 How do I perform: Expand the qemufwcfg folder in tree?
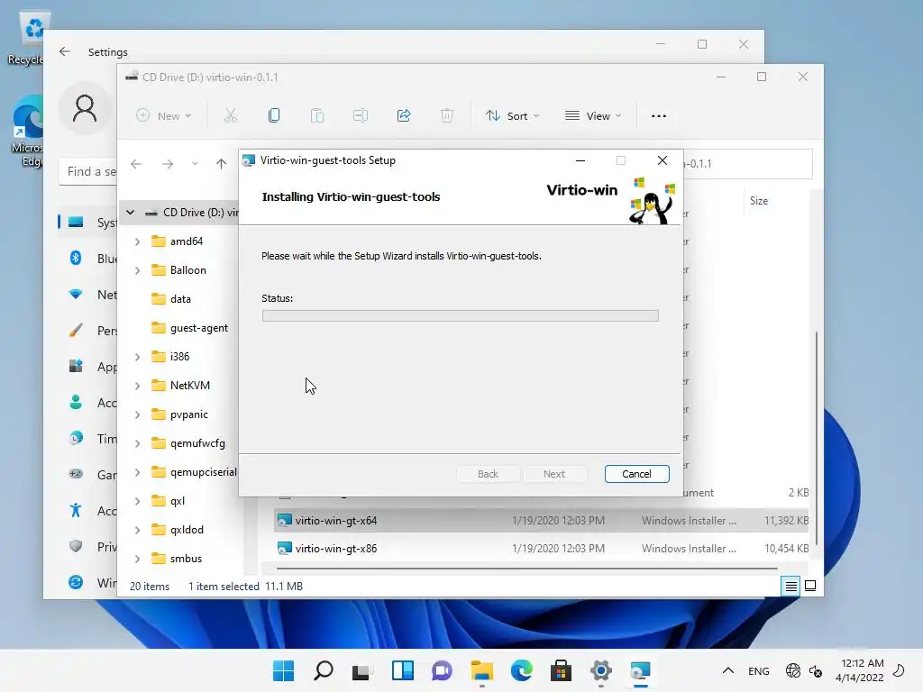137,443
